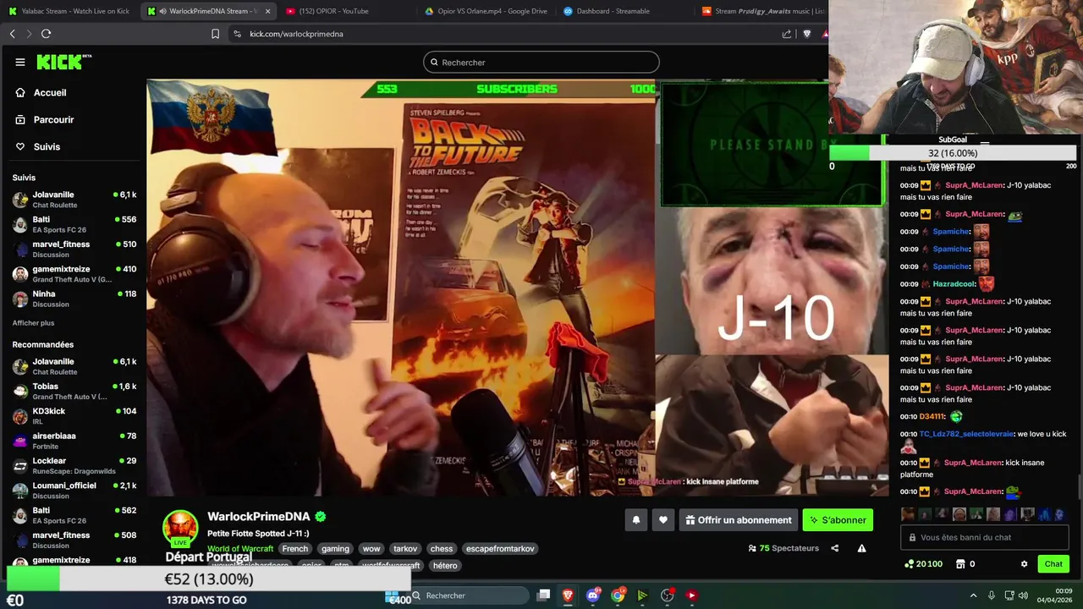Mute the WarlockPrimeDNA tab audio icon
This screenshot has height=609, width=1083.
click(x=162, y=11)
